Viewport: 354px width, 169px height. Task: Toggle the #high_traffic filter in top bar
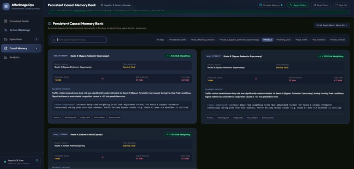click(301, 40)
